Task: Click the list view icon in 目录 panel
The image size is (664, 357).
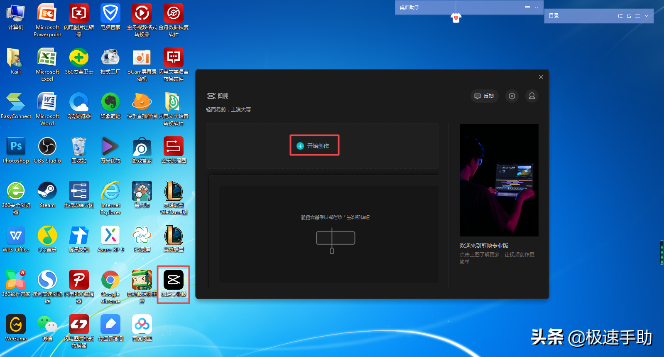Action: (x=620, y=16)
